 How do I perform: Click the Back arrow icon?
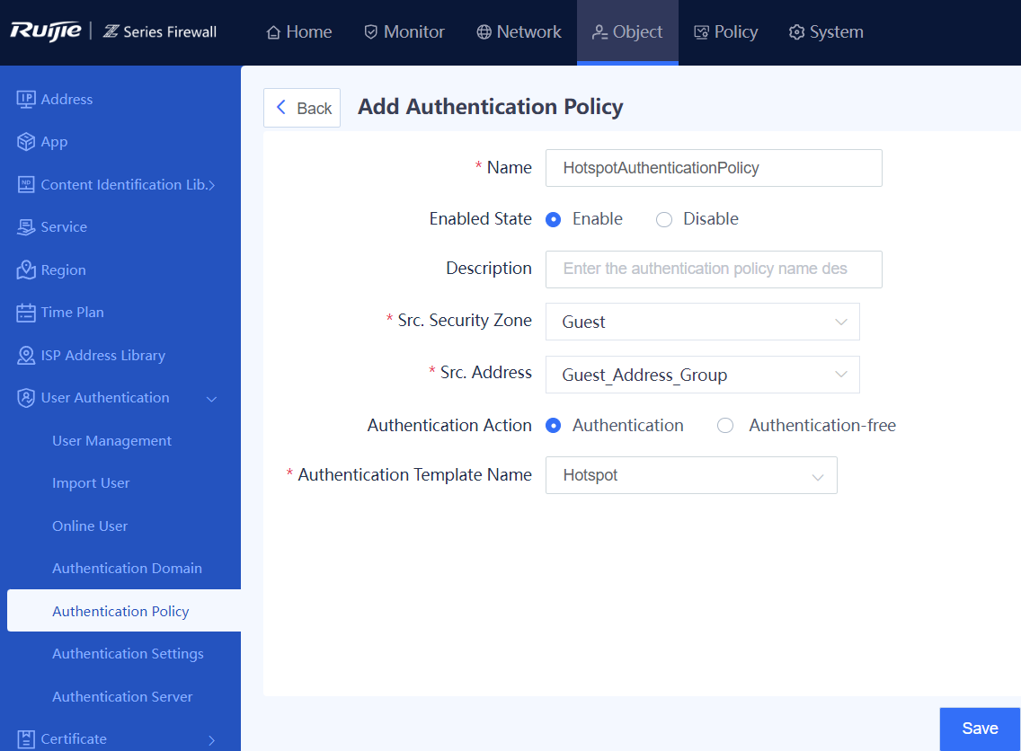281,108
